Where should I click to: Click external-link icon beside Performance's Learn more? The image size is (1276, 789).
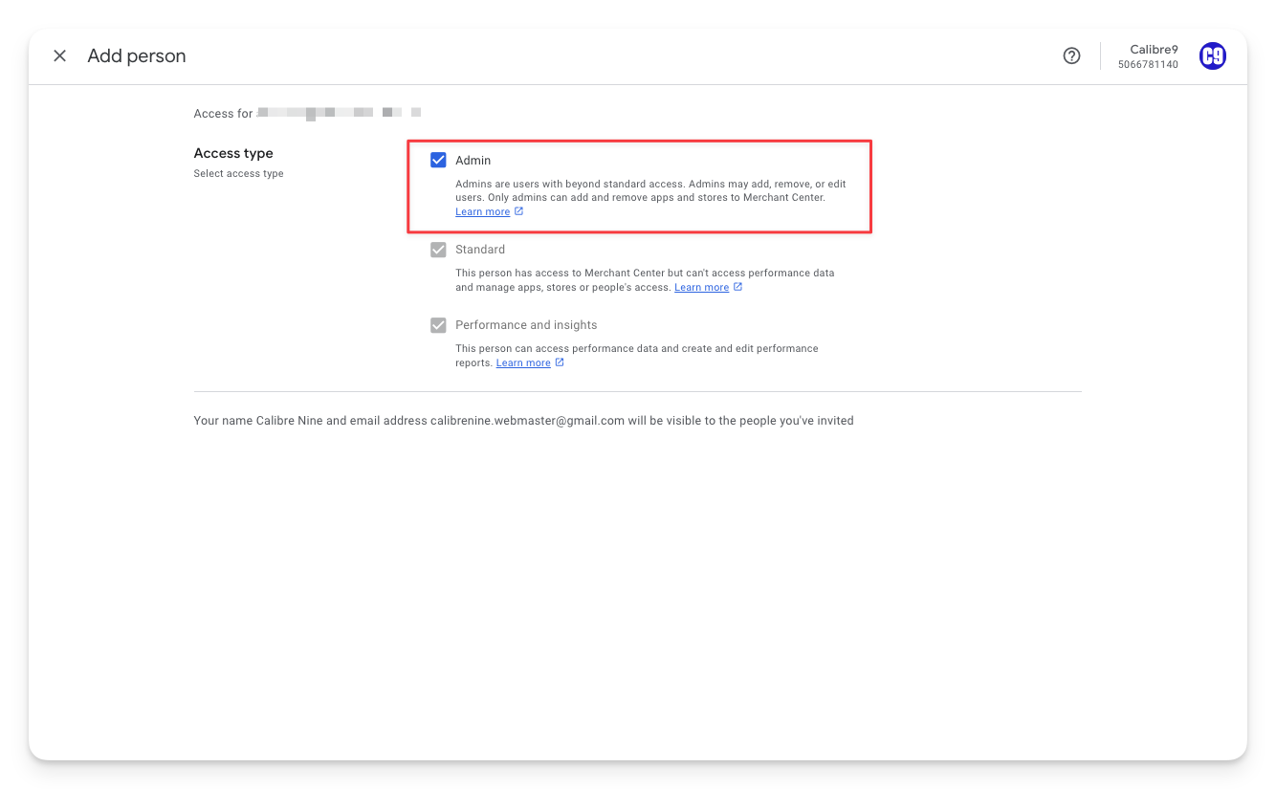pos(560,362)
